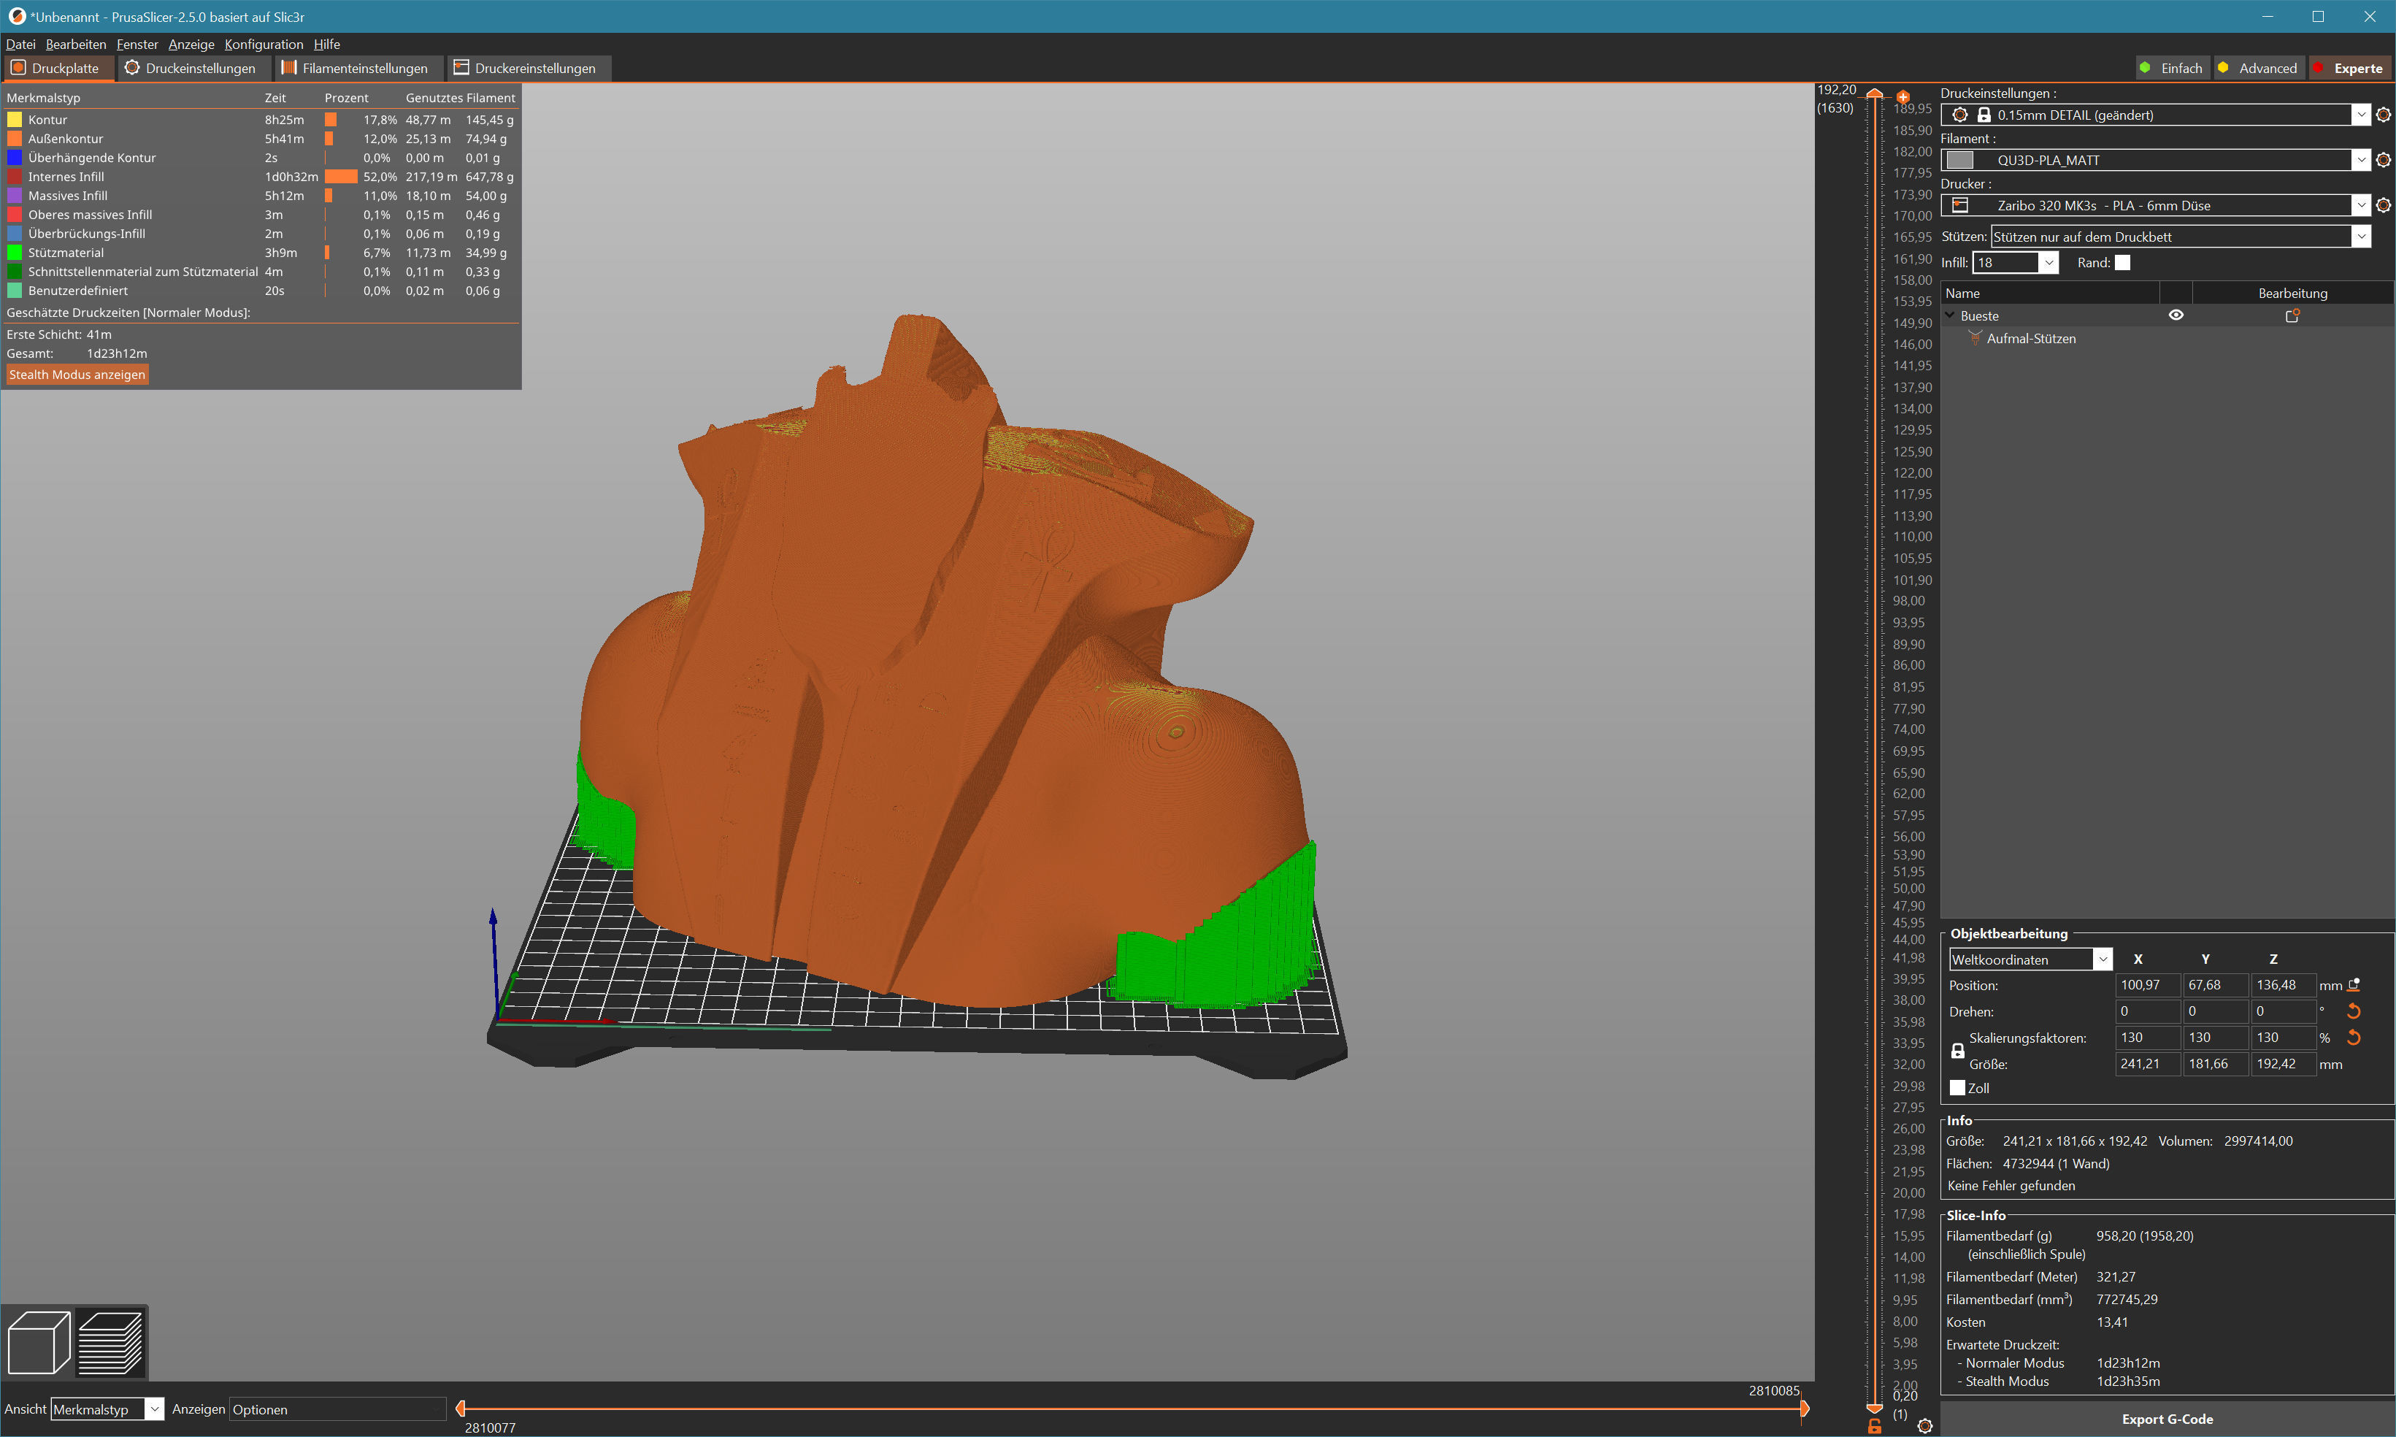The image size is (2396, 1437).
Task: Open the Stützen dropdown
Action: (x=2361, y=237)
